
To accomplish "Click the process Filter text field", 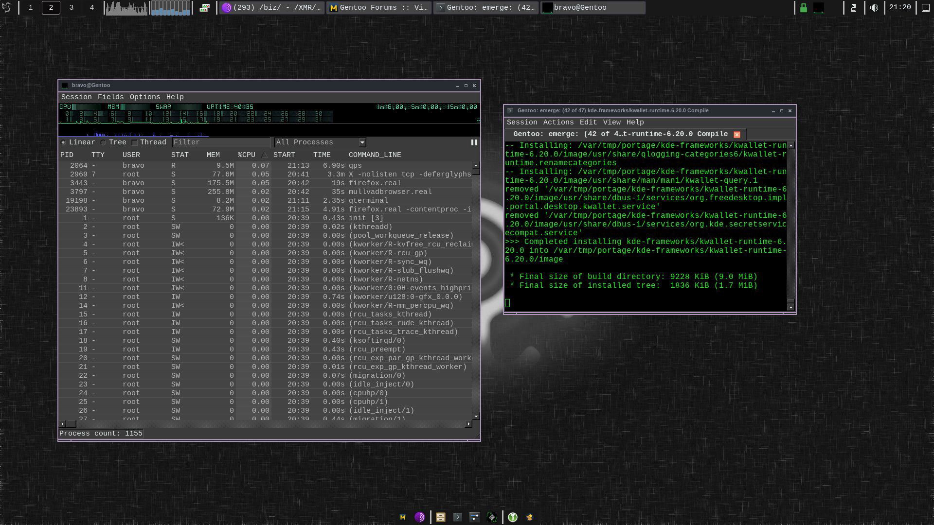I will point(221,142).
